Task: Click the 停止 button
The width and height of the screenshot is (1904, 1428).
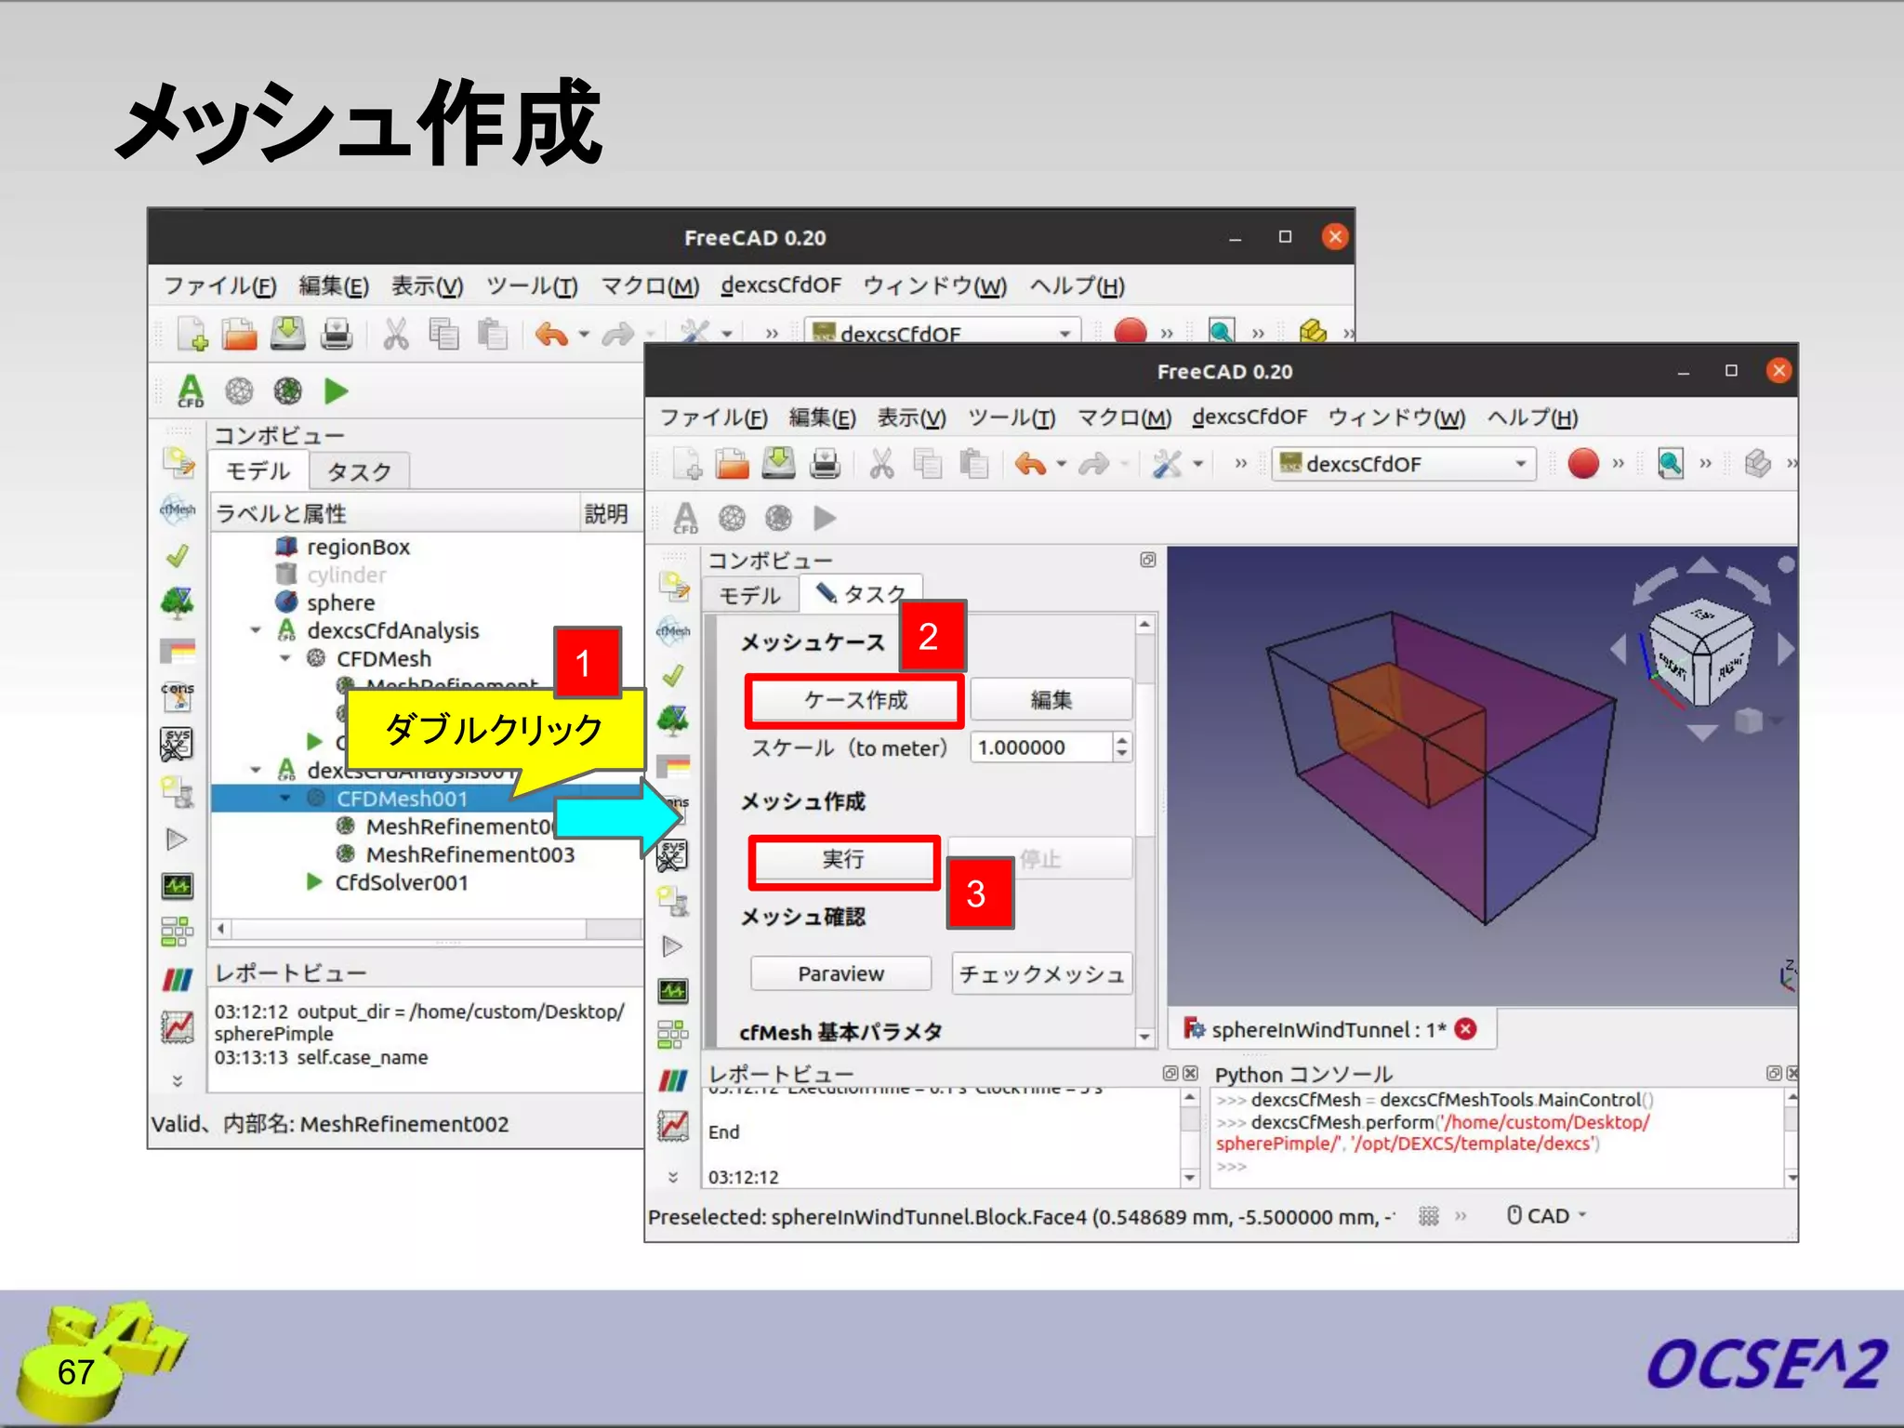Action: click(1039, 859)
